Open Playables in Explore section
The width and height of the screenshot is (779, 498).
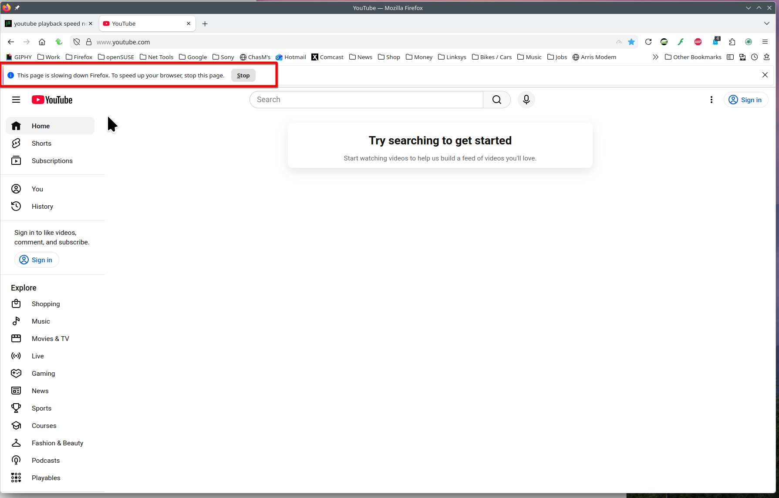click(50, 478)
